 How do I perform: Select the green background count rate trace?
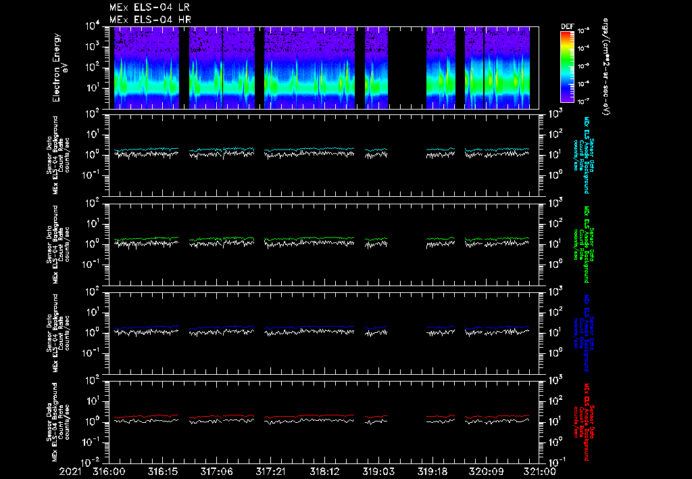(x=321, y=239)
